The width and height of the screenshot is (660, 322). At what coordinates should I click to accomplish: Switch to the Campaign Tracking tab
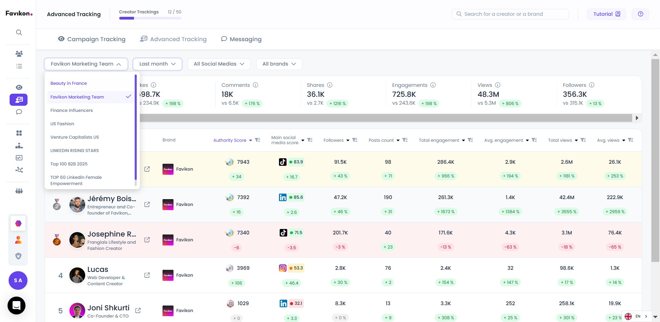click(x=92, y=39)
